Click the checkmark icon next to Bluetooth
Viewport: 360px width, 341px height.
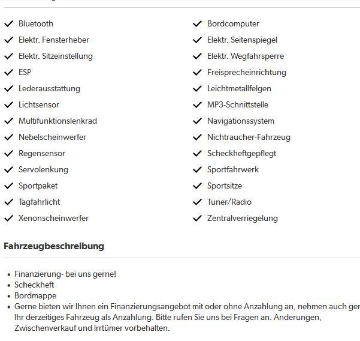coord(8,24)
